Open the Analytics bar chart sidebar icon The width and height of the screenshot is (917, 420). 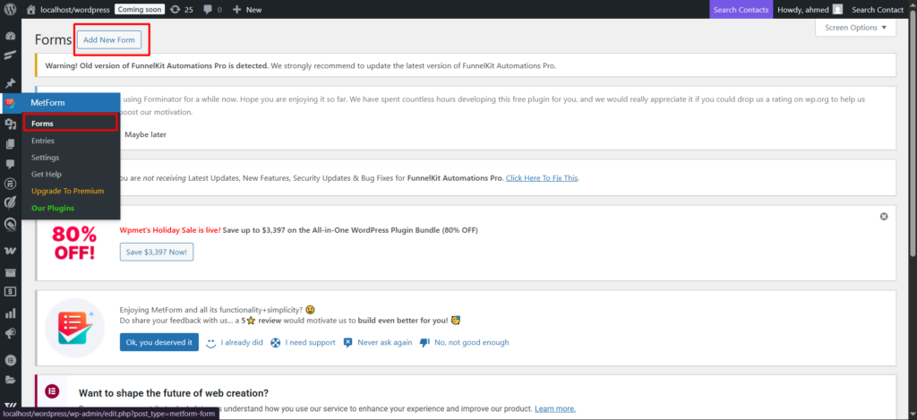point(11,313)
